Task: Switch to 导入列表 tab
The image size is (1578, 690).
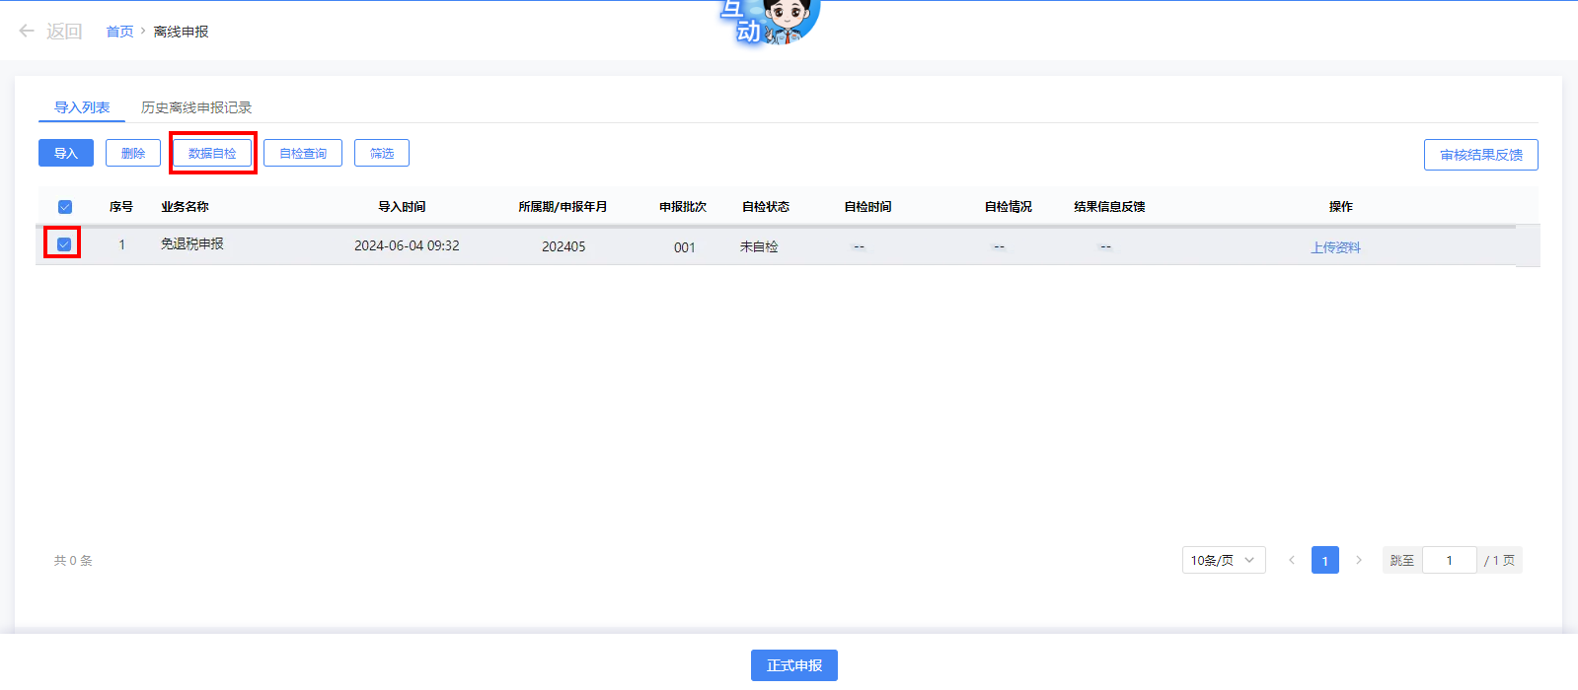Action: pyautogui.click(x=82, y=107)
